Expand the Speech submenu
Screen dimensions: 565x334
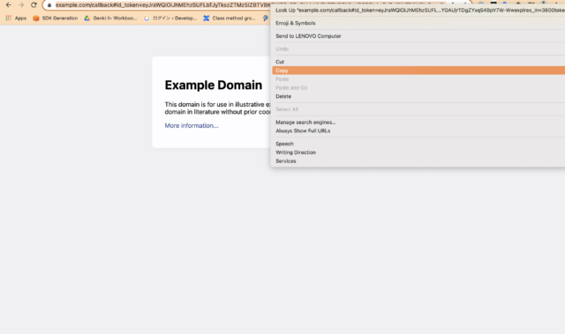(x=418, y=144)
